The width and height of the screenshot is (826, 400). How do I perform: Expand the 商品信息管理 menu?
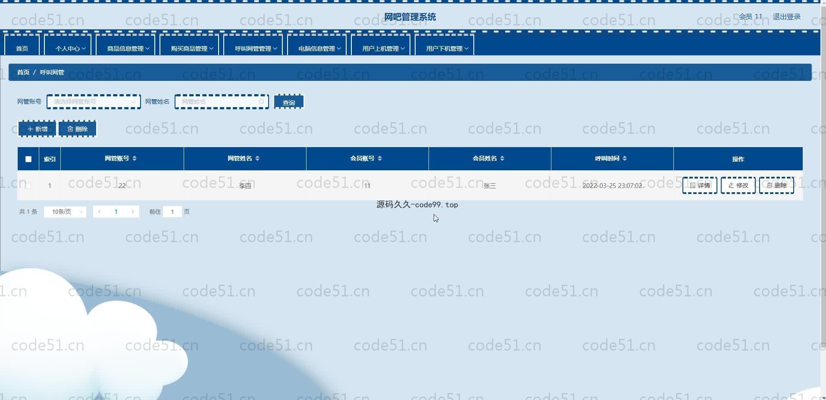[x=125, y=46]
